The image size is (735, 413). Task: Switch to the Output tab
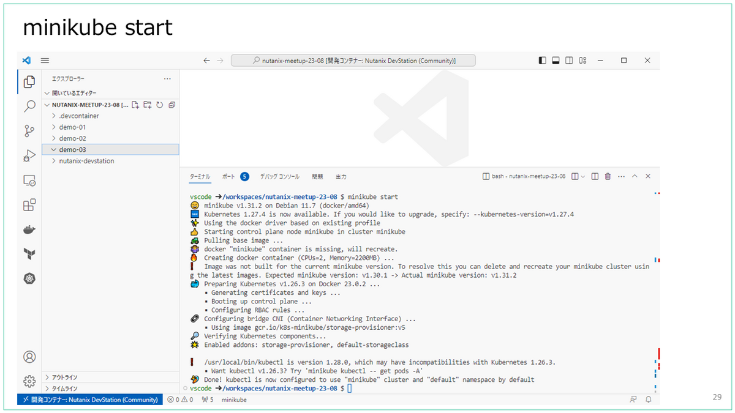tap(341, 176)
